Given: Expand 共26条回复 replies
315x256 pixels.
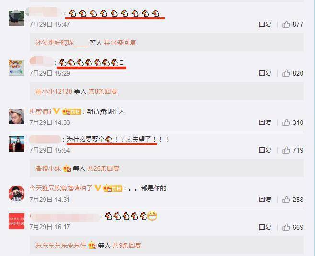Looking at the screenshot, I should 103,168.
